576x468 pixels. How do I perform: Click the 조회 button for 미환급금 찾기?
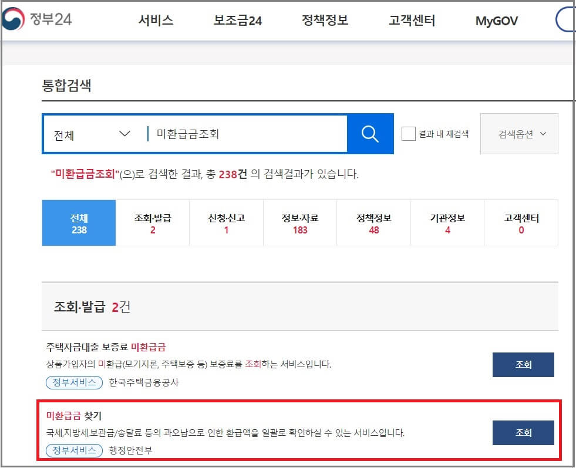523,433
